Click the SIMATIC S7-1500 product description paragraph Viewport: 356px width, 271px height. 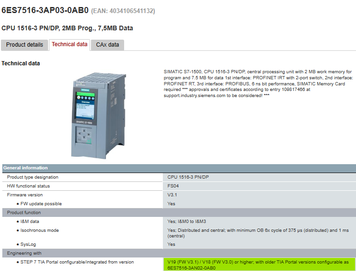click(258, 83)
